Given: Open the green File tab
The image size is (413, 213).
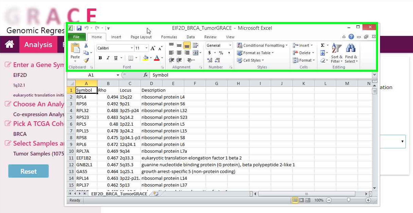Looking at the screenshot, I should point(76,37).
